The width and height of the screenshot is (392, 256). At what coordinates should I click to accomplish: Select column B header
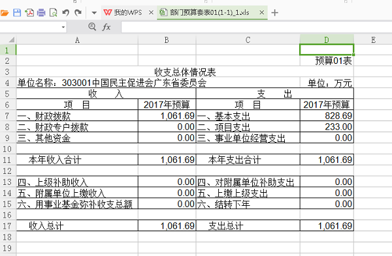click(167, 40)
